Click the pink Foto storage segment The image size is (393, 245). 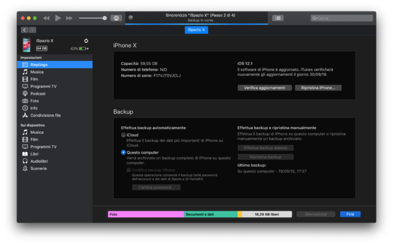[146, 214]
